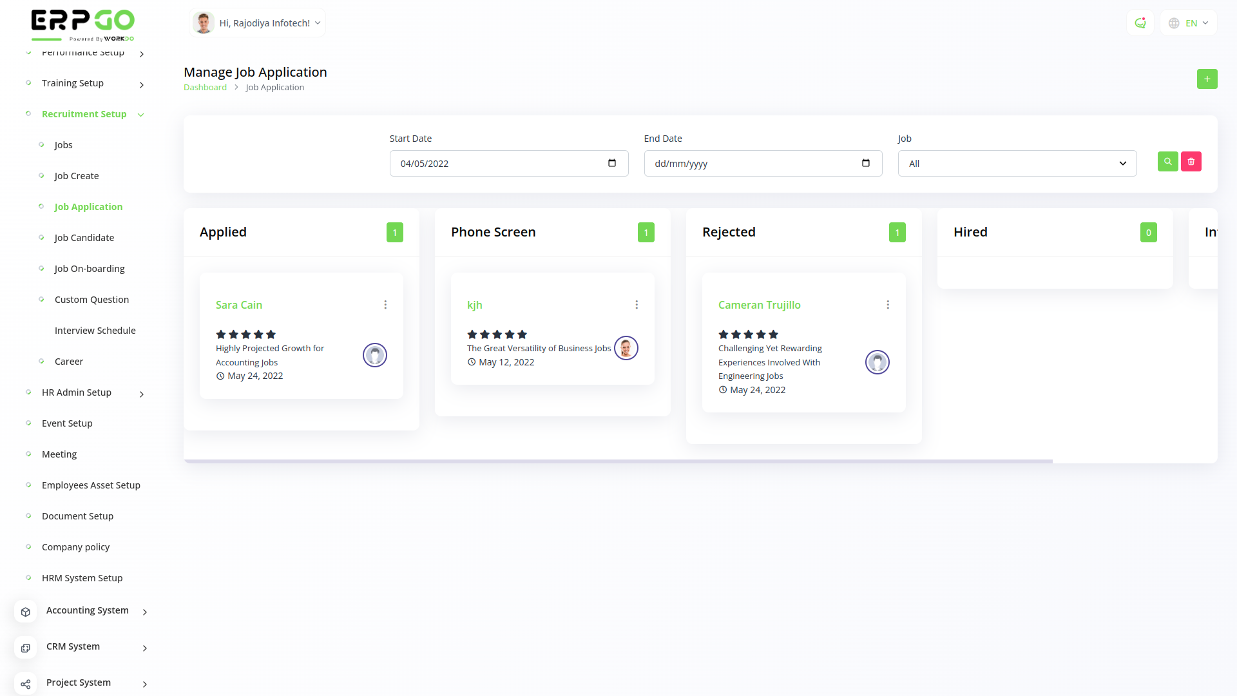The image size is (1237, 696).
Task: Expand the Recruitment Setup section
Action: [x=84, y=114]
